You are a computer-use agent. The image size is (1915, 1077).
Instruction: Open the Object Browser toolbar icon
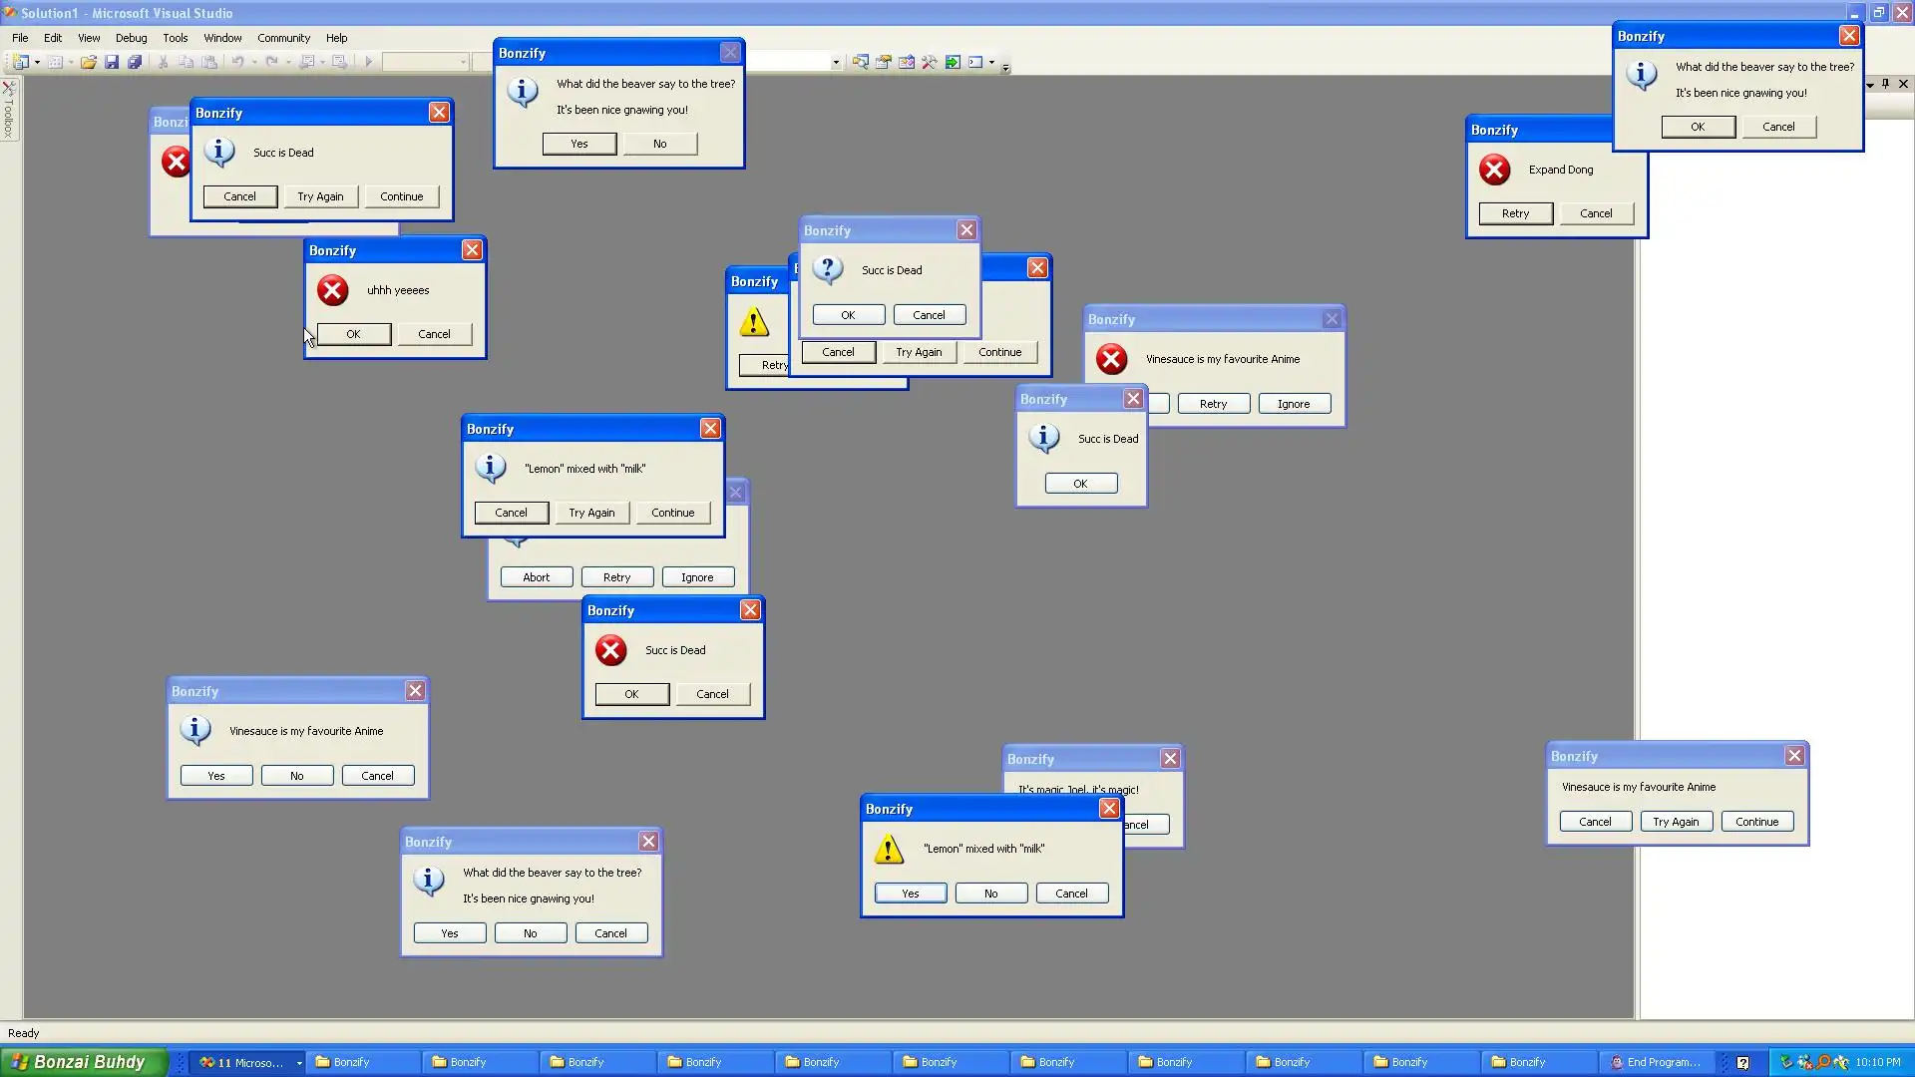click(906, 62)
